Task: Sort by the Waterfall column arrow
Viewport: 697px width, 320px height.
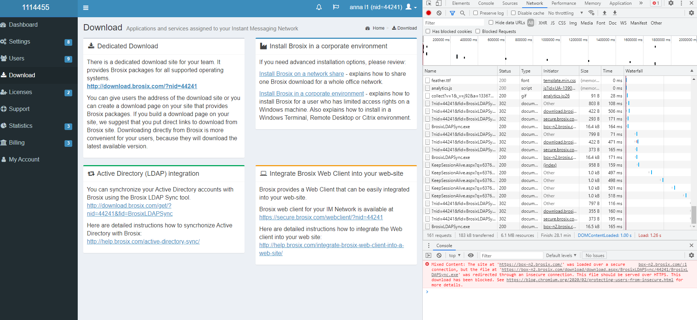Action: [692, 71]
